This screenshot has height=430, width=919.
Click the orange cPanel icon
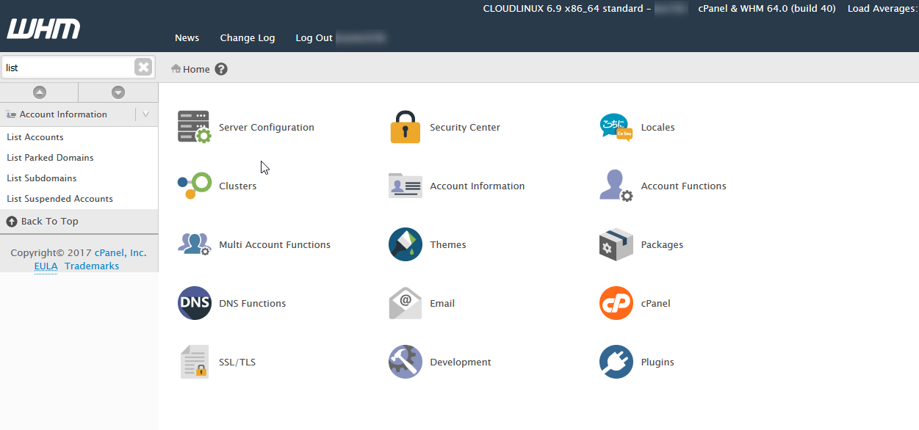point(616,303)
